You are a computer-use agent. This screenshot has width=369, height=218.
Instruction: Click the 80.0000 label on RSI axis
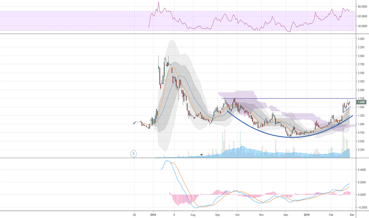point(362,7)
